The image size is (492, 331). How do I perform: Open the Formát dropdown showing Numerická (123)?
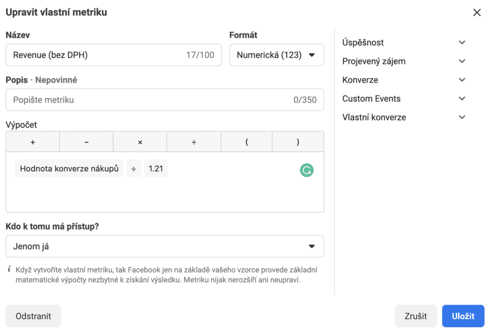coord(276,55)
